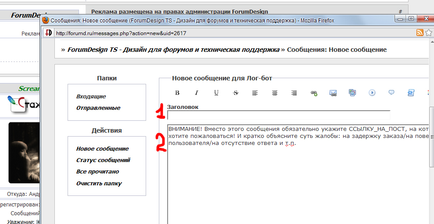Click the RSS feed icon in the address bar

pyautogui.click(x=420, y=33)
